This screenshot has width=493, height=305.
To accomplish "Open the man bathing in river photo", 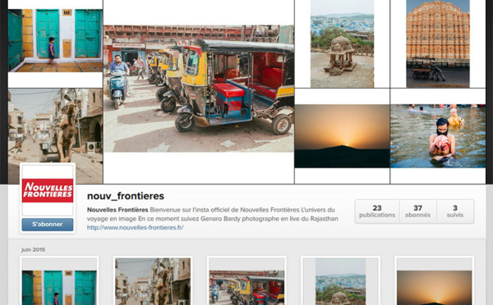I will (438, 136).
